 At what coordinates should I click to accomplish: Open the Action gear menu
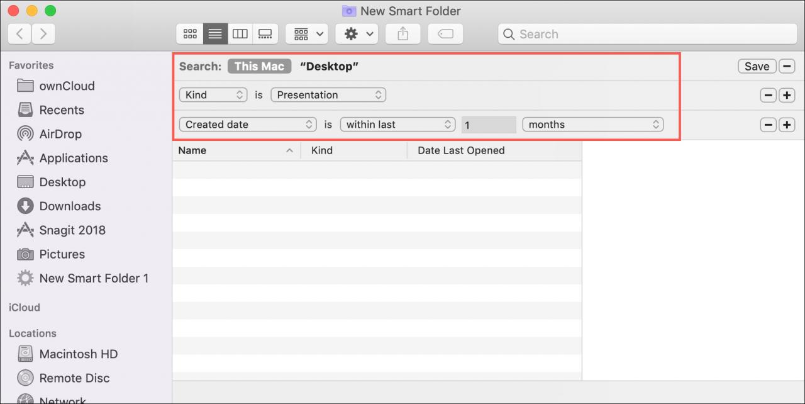[x=357, y=34]
